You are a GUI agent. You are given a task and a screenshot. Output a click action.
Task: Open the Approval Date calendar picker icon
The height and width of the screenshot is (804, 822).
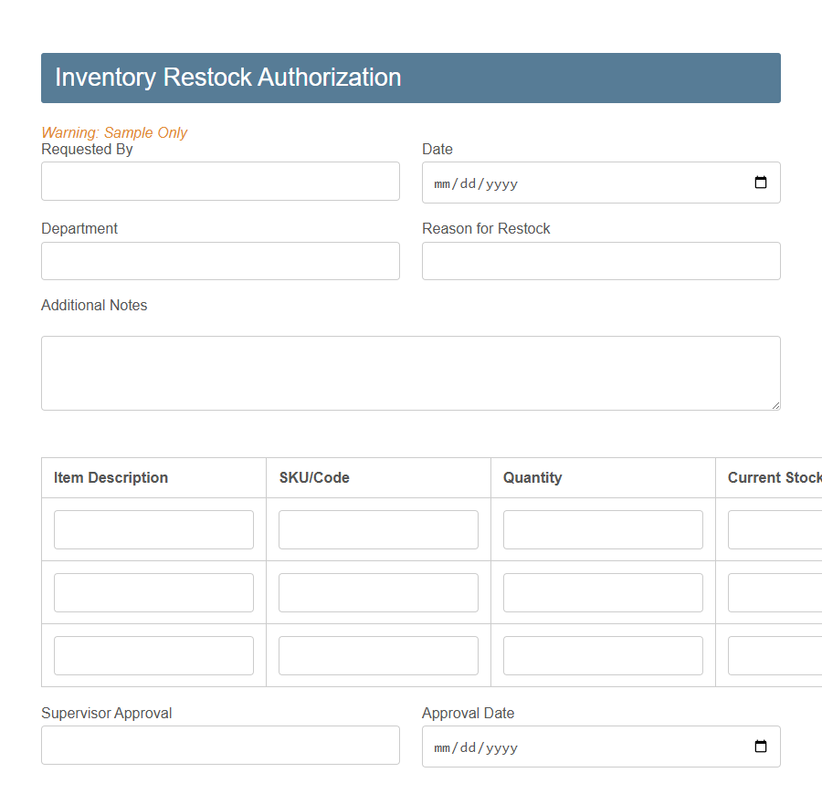click(x=761, y=747)
